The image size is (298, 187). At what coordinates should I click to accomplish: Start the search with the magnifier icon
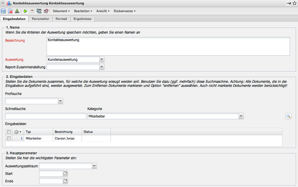tap(288, 116)
